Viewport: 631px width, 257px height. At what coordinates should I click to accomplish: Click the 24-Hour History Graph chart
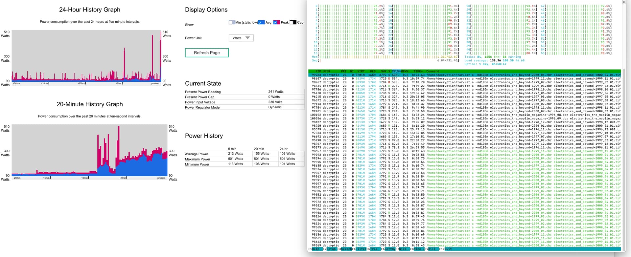[x=86, y=56]
